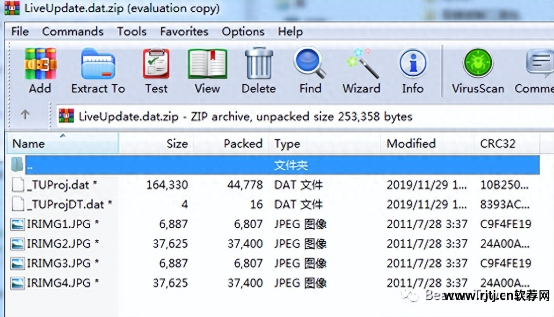Select file IRIMG1.JPG
This screenshot has height=317, width=554.
click(x=63, y=224)
